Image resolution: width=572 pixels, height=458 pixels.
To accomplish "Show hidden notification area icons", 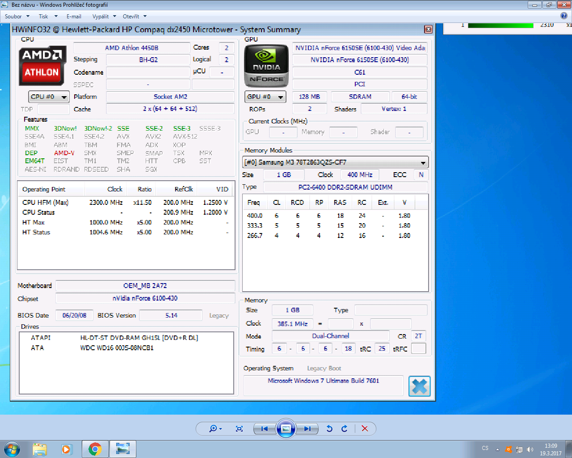I will (497, 450).
